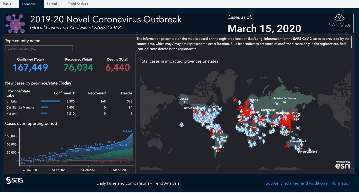Click the Enter Country input field

[39, 48]
